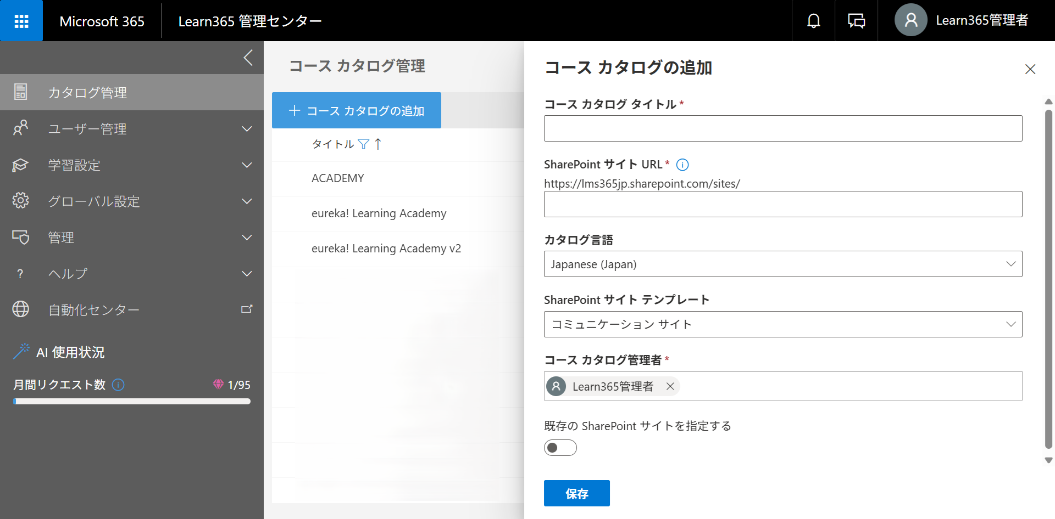
Task: Click the panel vertical scrollbar thumb
Action: point(1048,280)
